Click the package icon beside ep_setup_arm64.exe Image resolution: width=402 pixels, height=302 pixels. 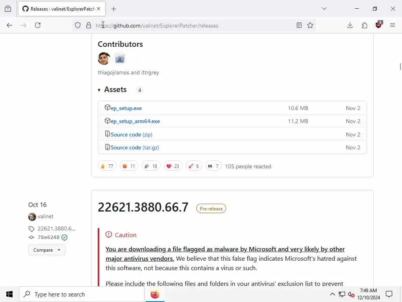[x=108, y=121]
